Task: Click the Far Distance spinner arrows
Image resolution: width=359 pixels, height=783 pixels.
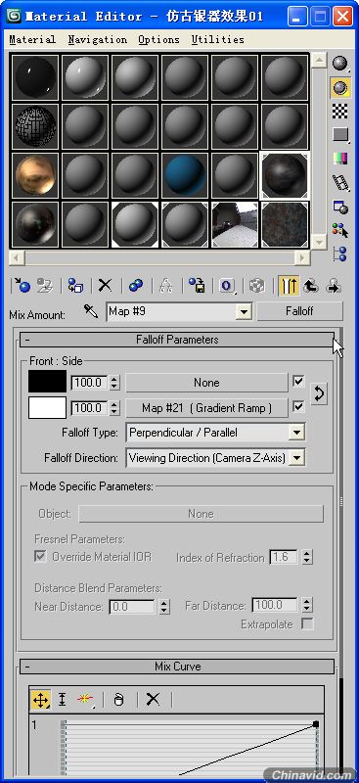Action: (307, 605)
